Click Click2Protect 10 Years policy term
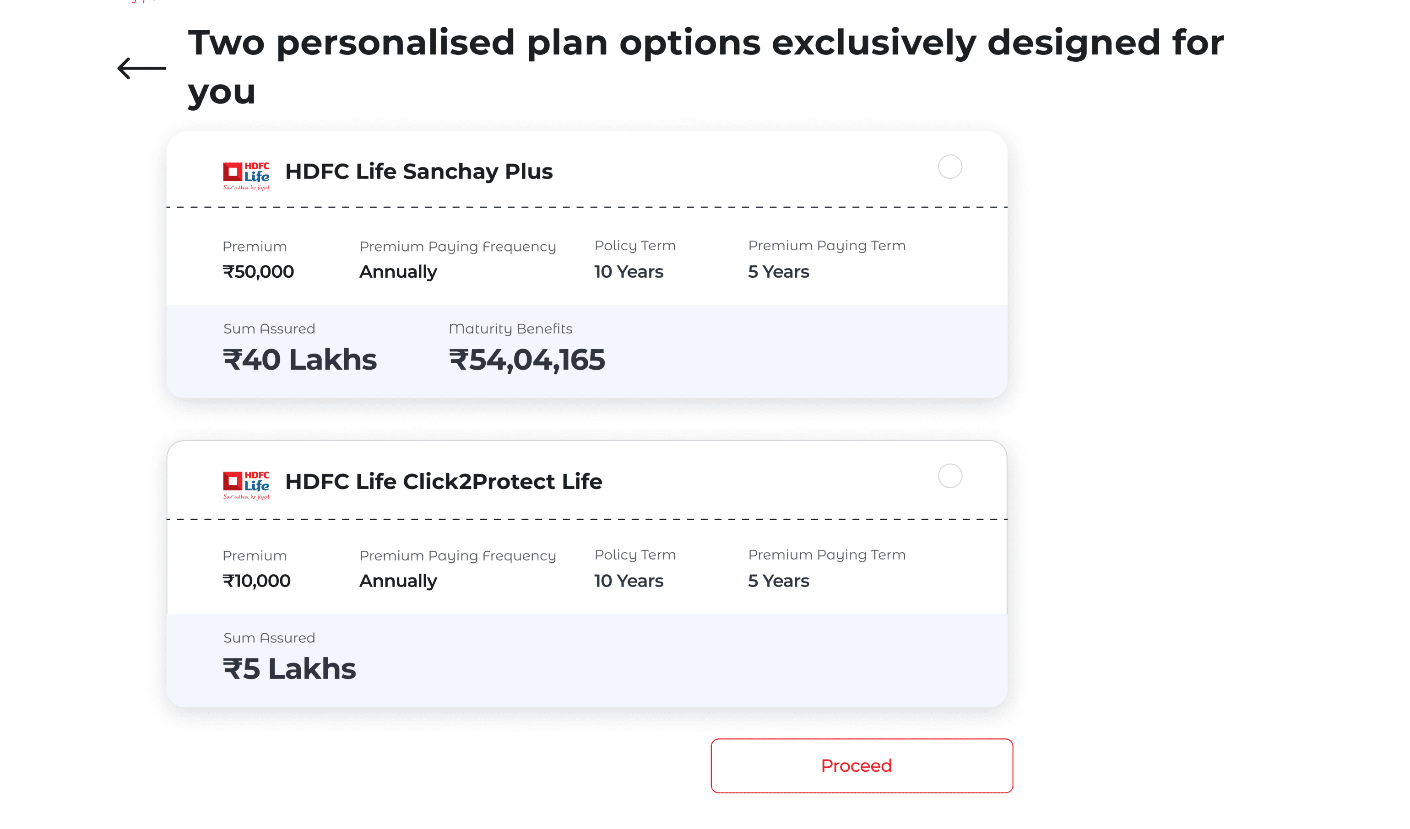The width and height of the screenshot is (1410, 829). (629, 581)
